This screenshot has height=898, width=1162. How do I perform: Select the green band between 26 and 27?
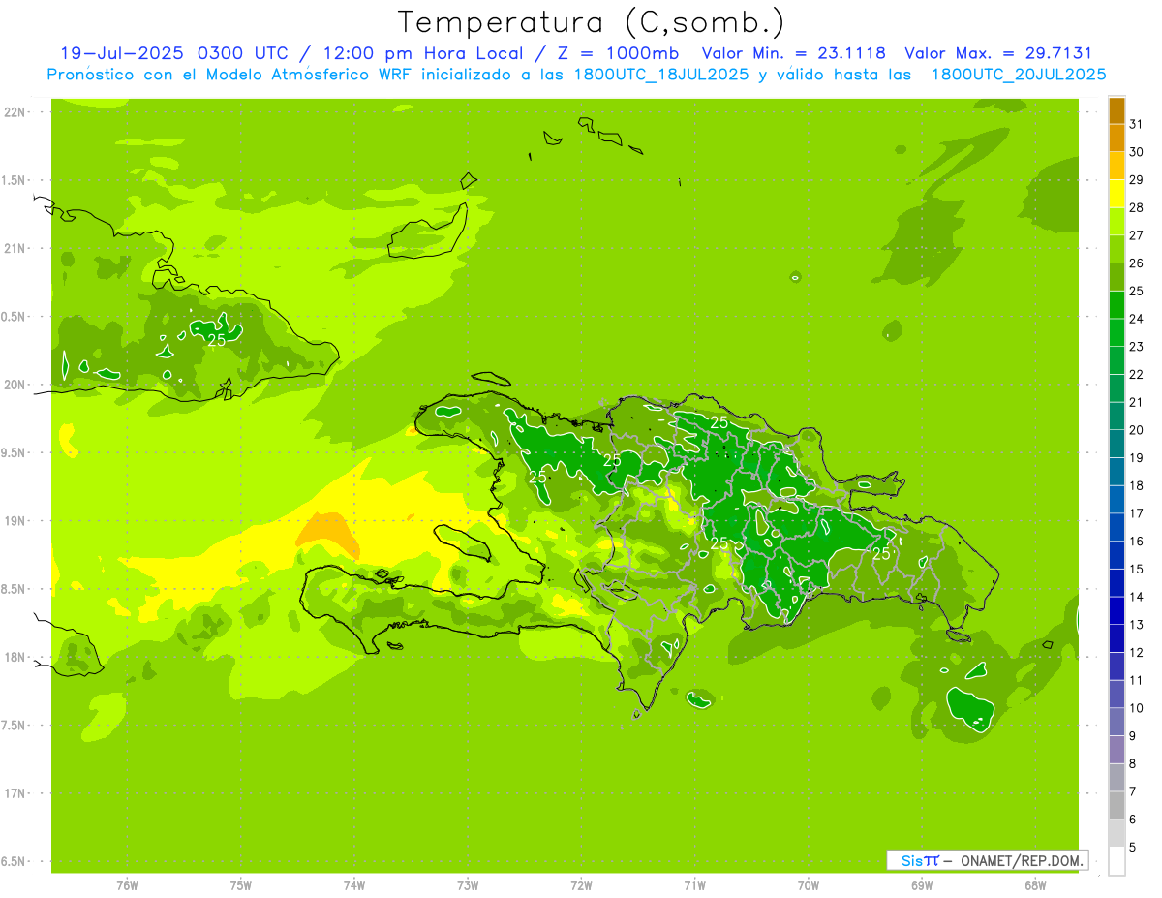[x=1116, y=249]
